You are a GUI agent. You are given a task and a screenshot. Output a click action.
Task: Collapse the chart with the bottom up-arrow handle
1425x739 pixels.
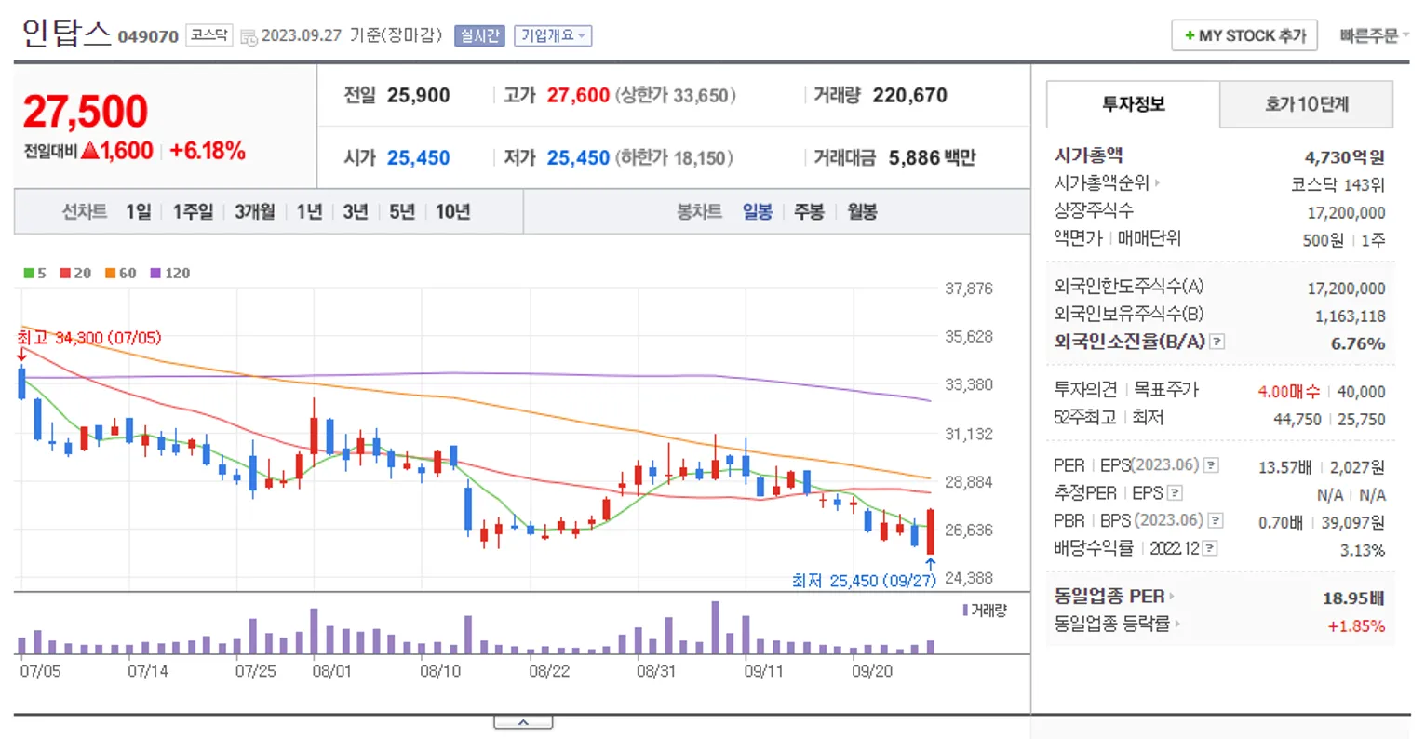click(x=523, y=722)
